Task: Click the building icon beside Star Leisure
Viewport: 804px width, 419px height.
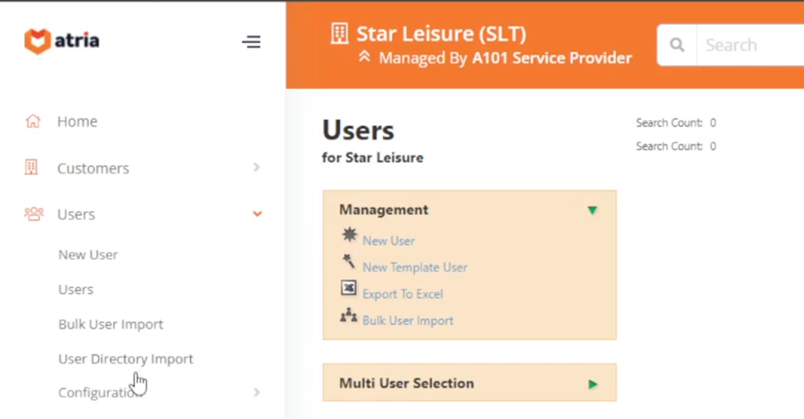Action: click(x=340, y=34)
